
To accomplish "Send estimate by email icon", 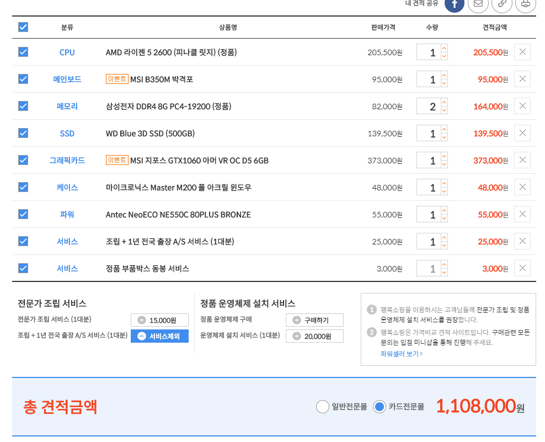I will [478, 3].
